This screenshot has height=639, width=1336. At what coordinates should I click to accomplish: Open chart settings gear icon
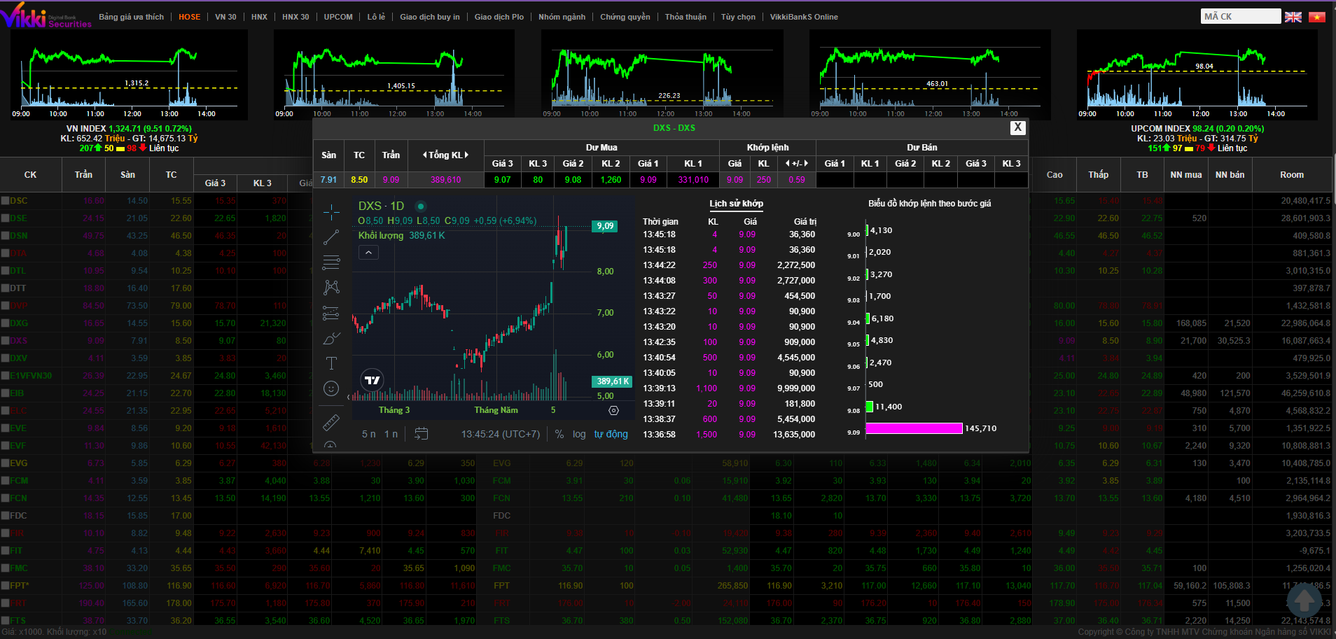tap(614, 410)
